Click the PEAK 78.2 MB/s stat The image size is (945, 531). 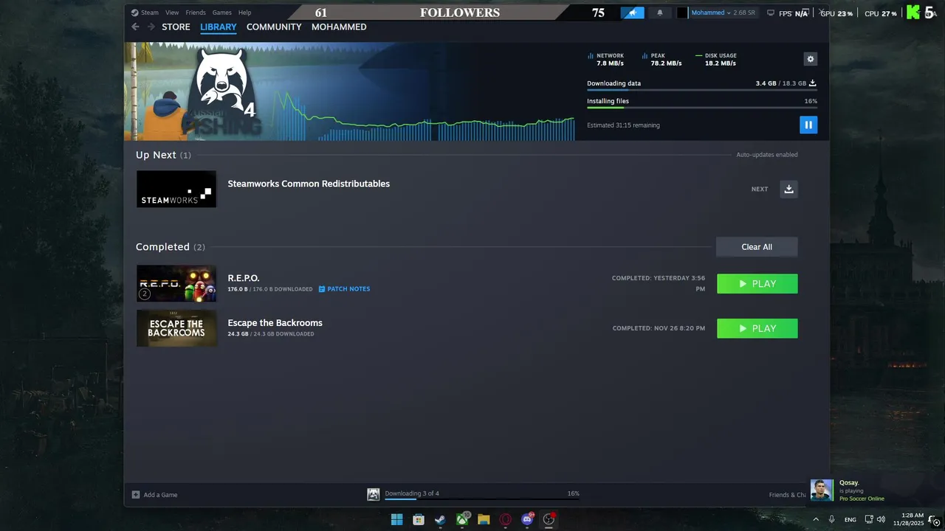[662, 60]
